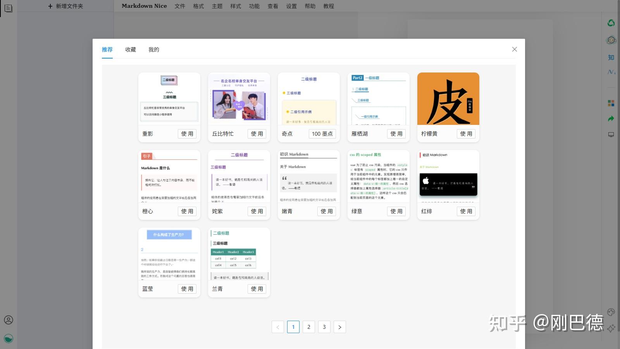
Task: Apply the 蓝莹 theme with 使用 button
Action: pyautogui.click(x=187, y=289)
